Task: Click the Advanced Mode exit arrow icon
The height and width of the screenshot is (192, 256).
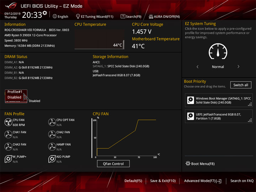Action: [219, 181]
